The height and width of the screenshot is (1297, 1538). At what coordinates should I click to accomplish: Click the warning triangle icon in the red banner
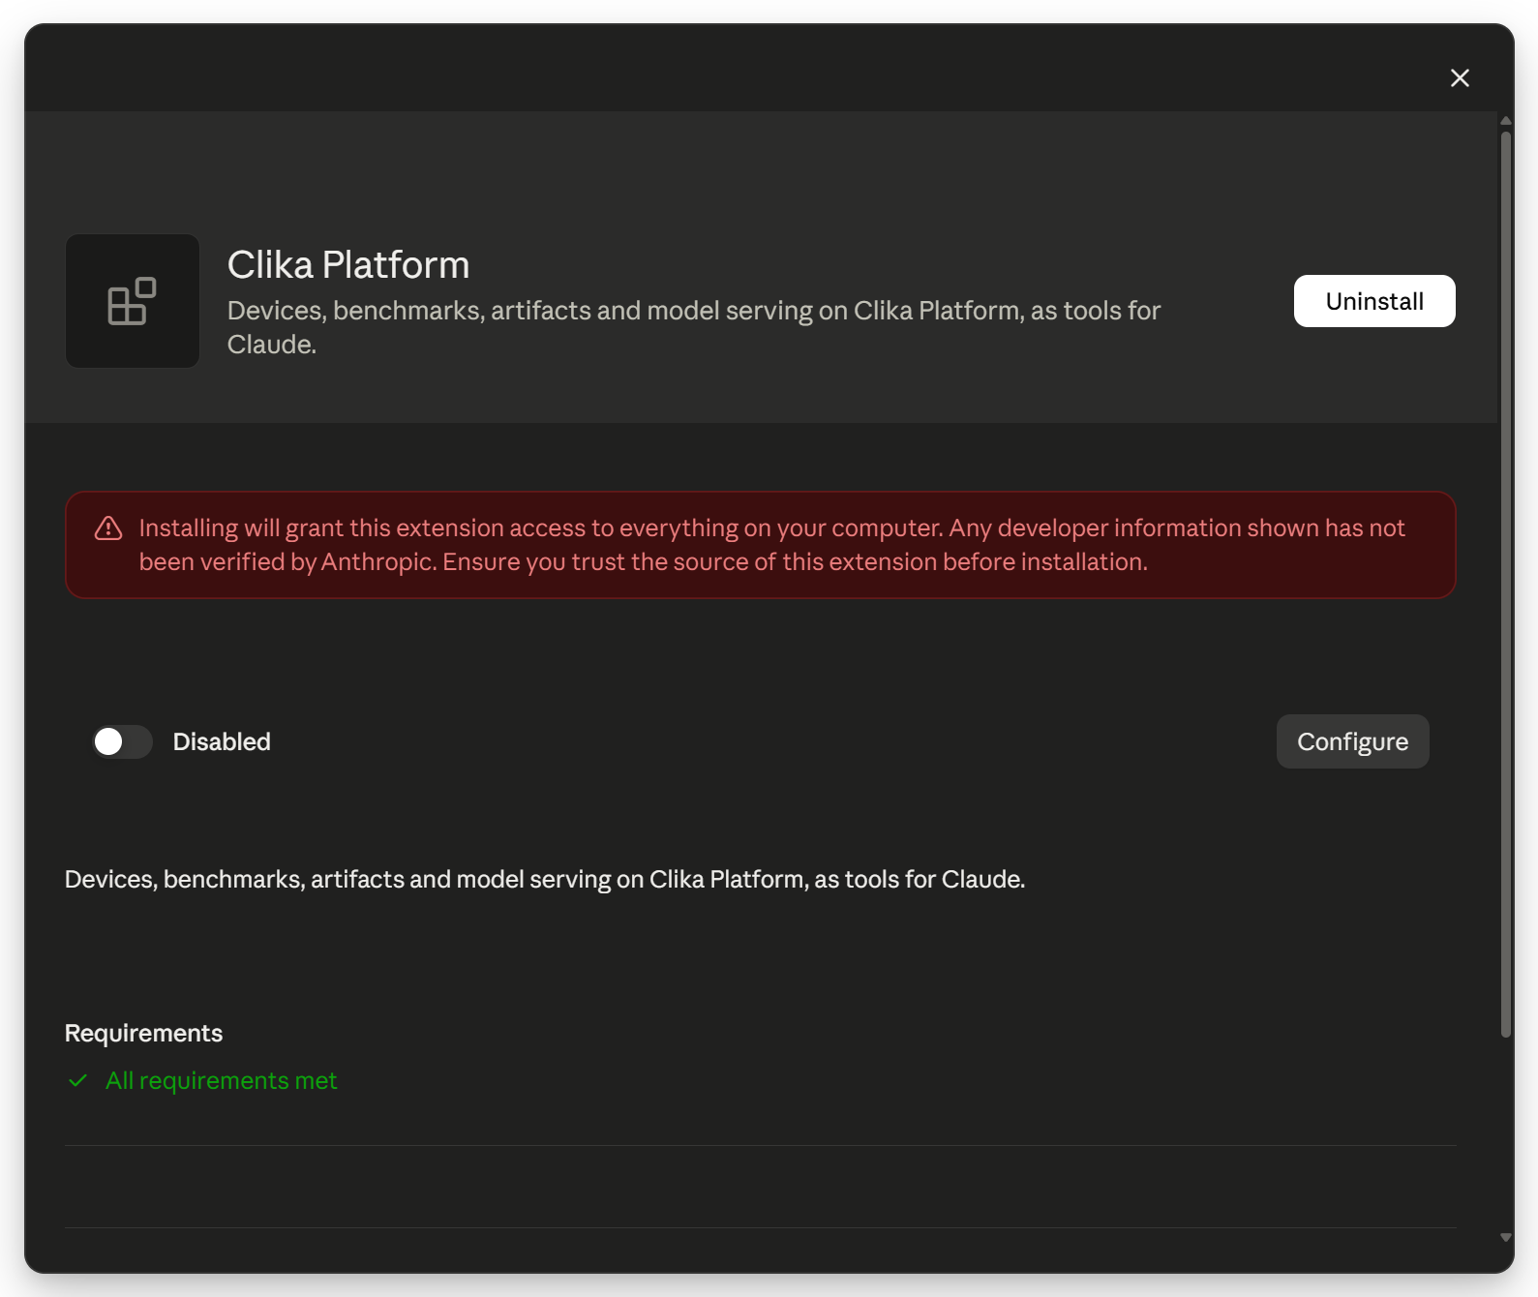pos(108,528)
